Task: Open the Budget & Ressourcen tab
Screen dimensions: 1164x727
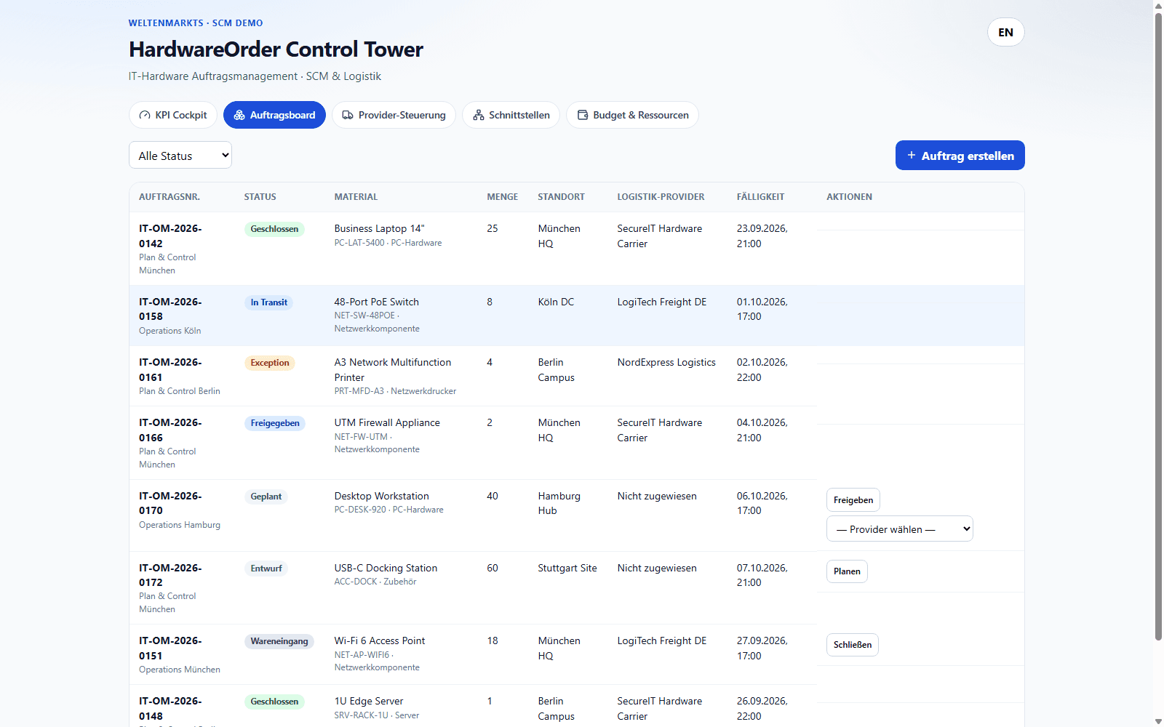Action: (x=632, y=115)
